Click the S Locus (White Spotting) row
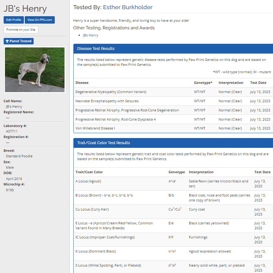The width and height of the screenshot is (273, 273). (x=108, y=265)
